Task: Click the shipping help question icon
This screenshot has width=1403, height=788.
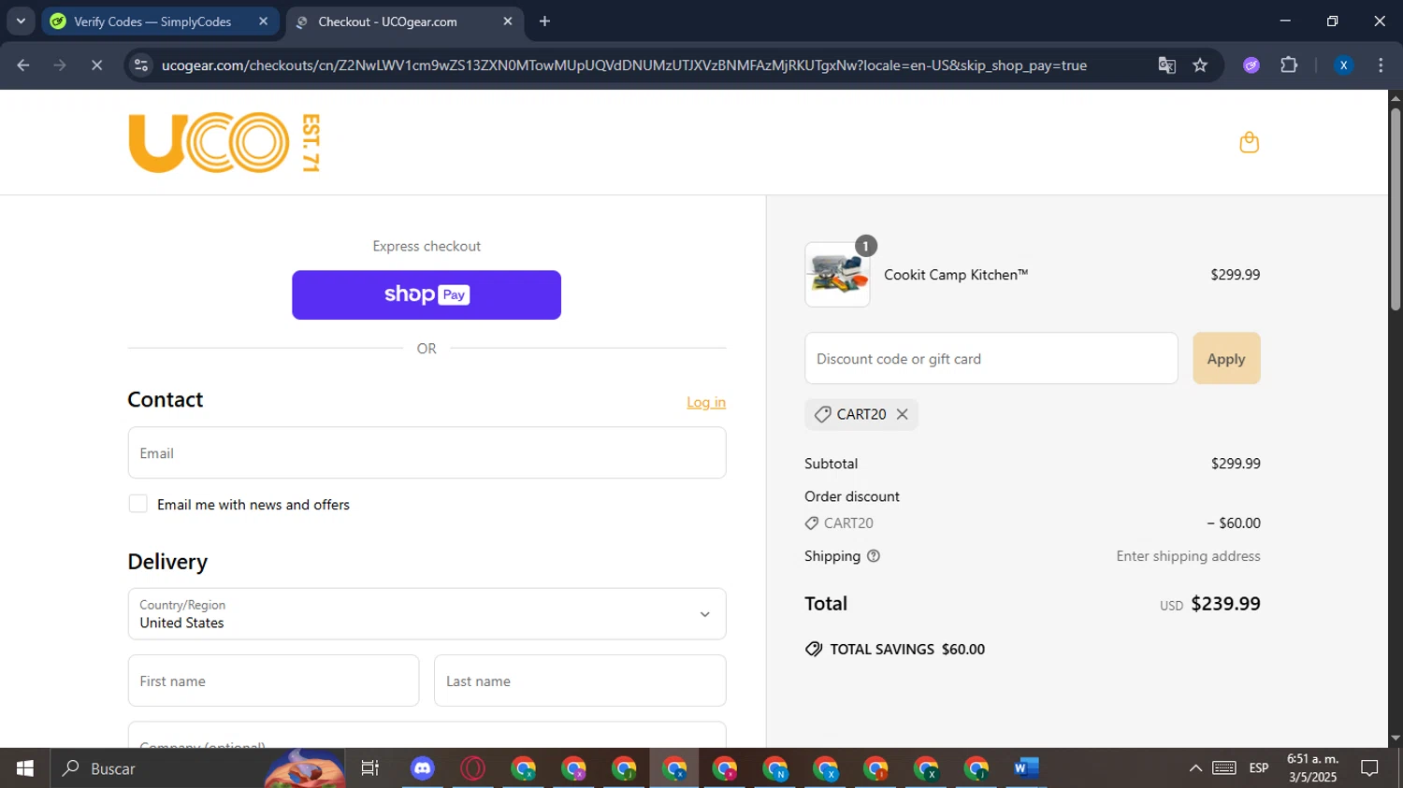Action: coord(874,556)
